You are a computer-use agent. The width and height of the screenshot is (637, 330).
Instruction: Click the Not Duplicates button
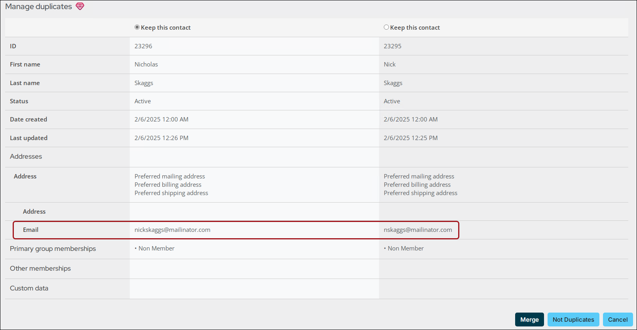(x=573, y=319)
